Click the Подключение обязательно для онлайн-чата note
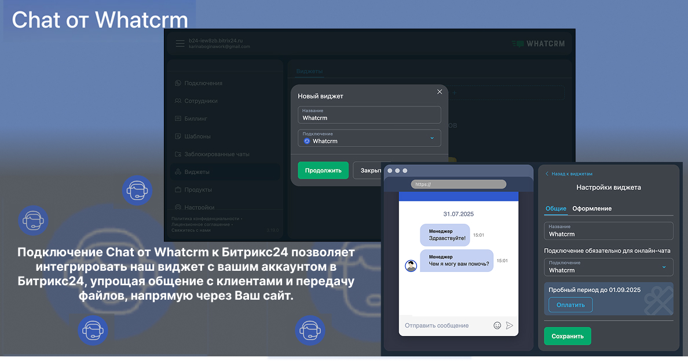688x361 pixels. click(608, 251)
